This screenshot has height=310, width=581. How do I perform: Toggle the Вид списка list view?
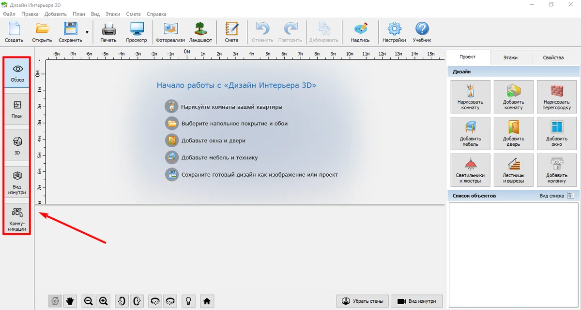click(x=557, y=196)
